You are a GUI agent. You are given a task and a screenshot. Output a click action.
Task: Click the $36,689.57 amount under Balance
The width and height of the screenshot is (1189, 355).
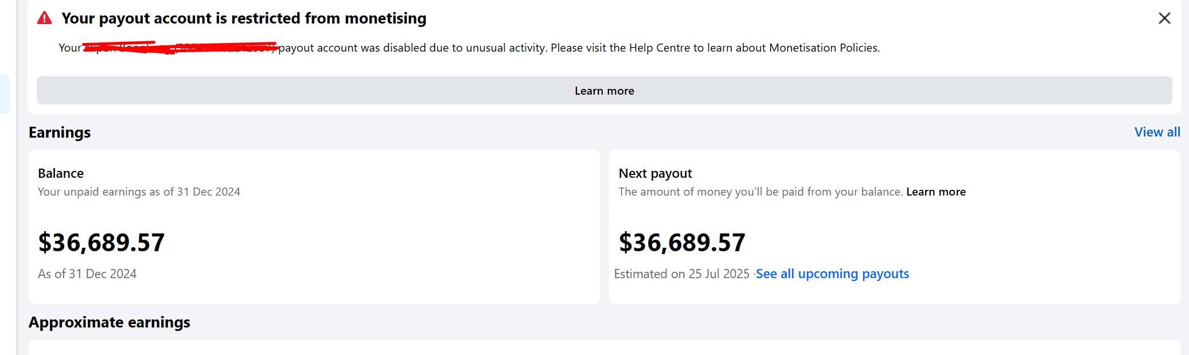[x=102, y=242]
